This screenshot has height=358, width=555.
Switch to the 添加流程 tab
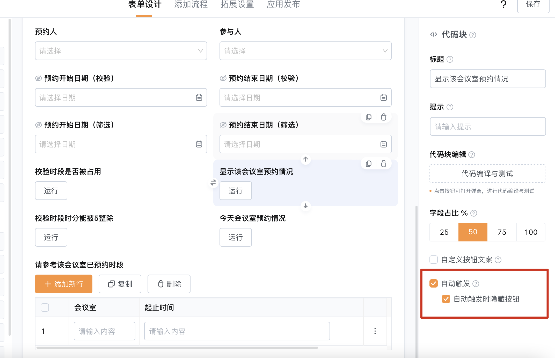191,4
